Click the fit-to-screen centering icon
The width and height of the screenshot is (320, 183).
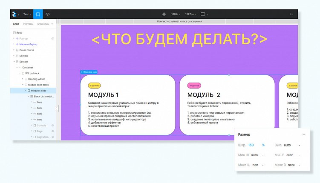tap(164, 14)
